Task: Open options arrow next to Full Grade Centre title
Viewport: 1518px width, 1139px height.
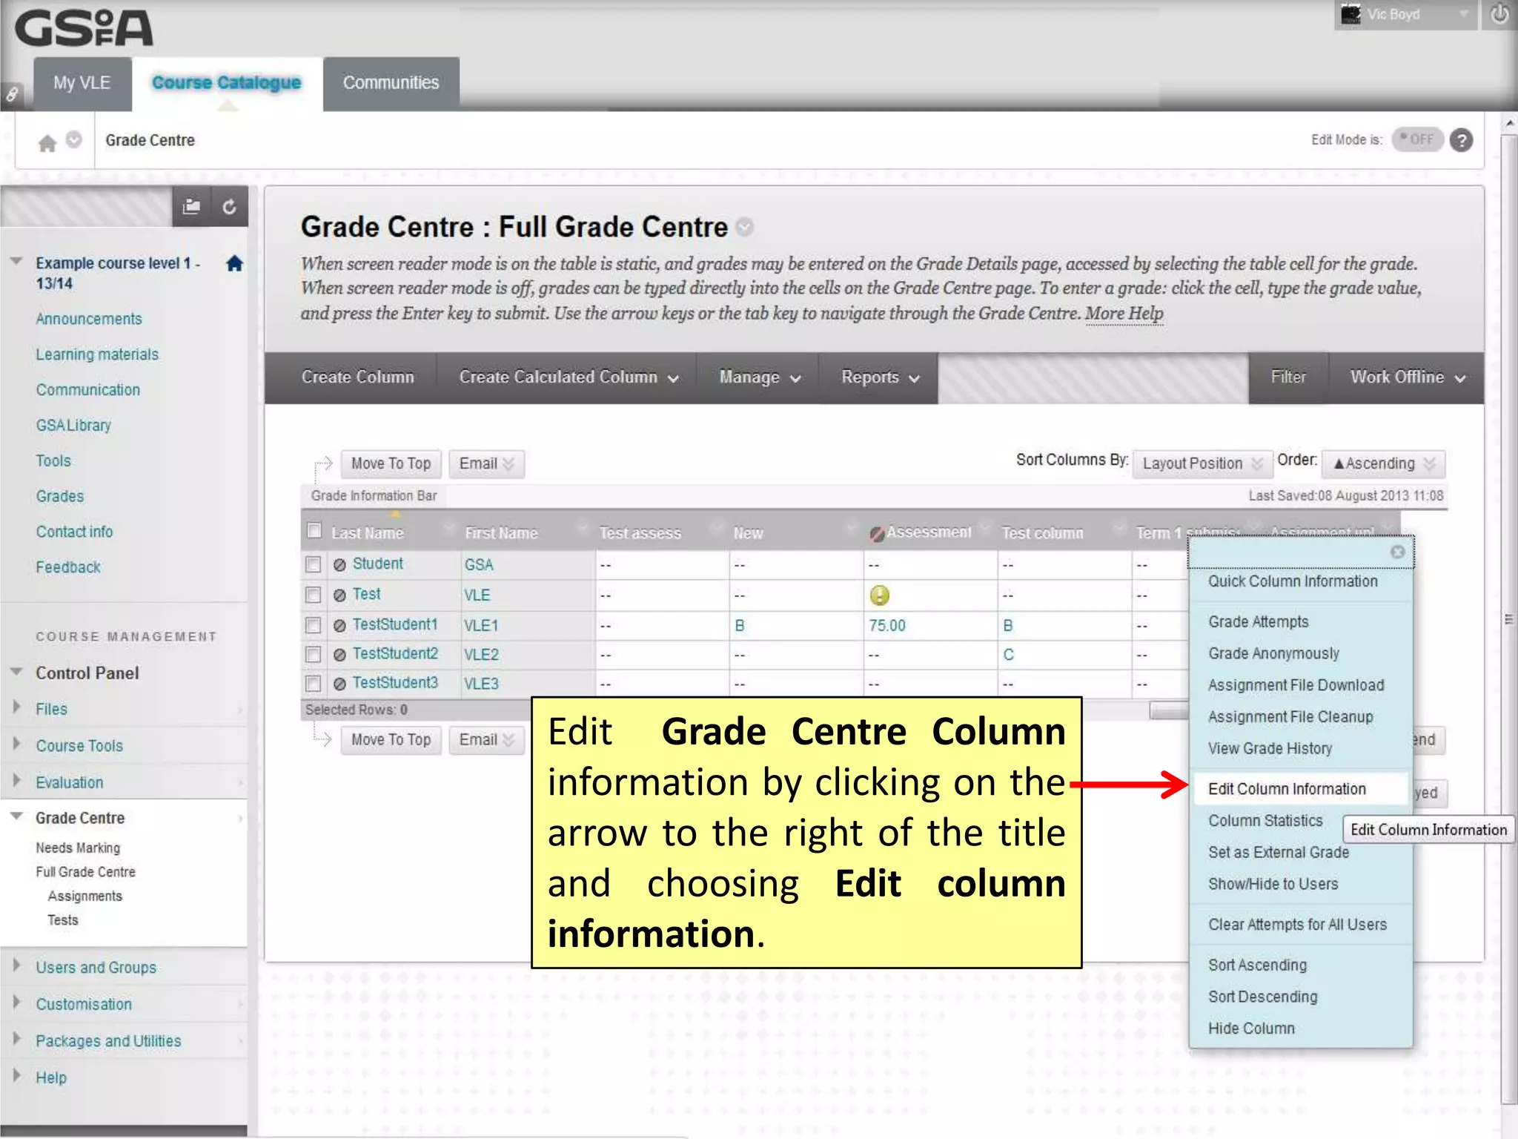Action: tap(745, 227)
